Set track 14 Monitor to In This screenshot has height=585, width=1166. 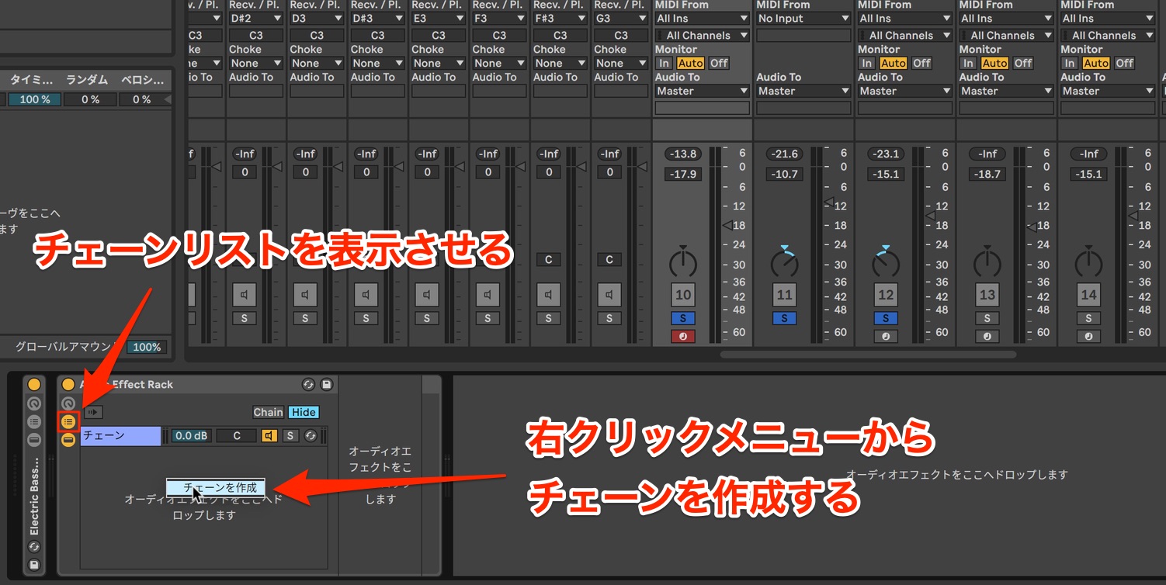[x=1070, y=63]
